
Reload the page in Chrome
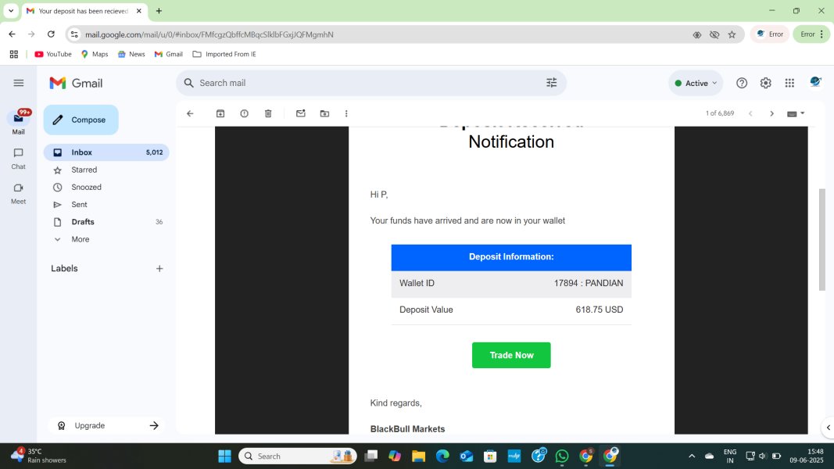click(51, 34)
